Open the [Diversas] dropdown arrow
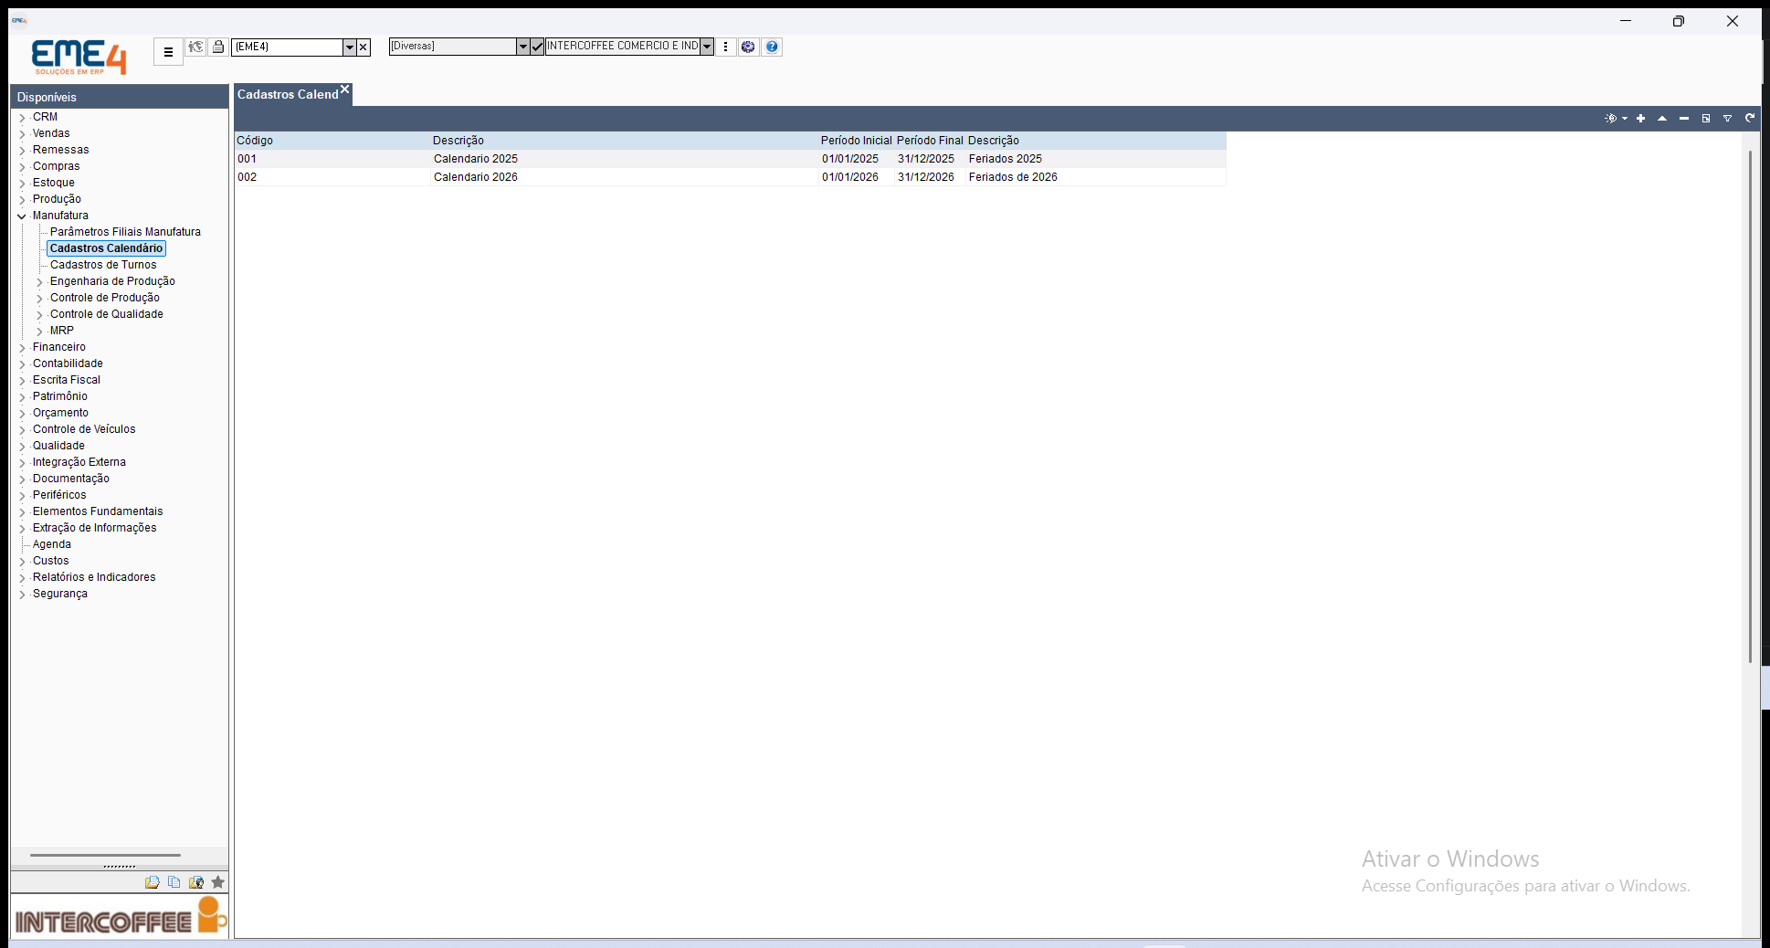The width and height of the screenshot is (1770, 948). [522, 47]
